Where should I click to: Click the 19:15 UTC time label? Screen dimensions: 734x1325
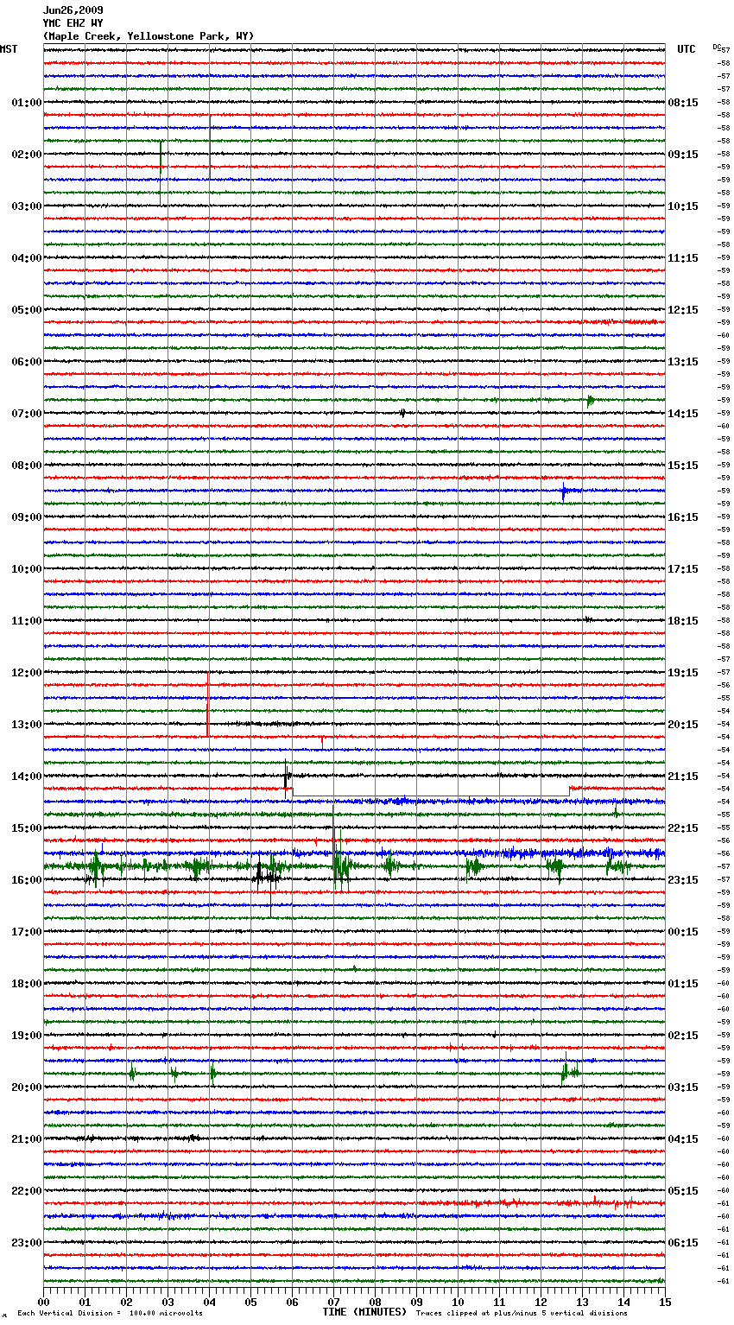coord(683,673)
